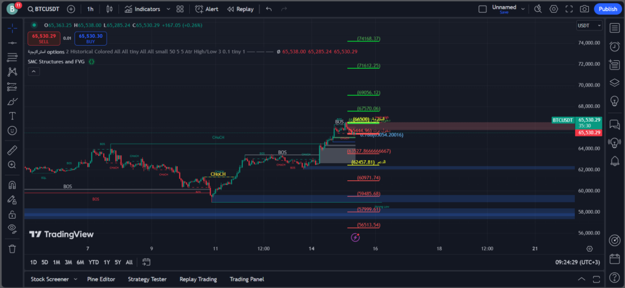This screenshot has height=288, width=625.
Task: Select the 5D time range
Action: tap(45, 262)
